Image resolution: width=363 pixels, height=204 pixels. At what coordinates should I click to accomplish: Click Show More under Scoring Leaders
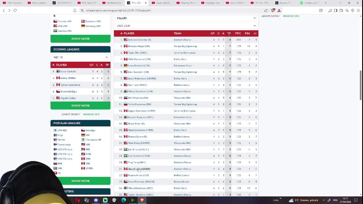(81, 106)
